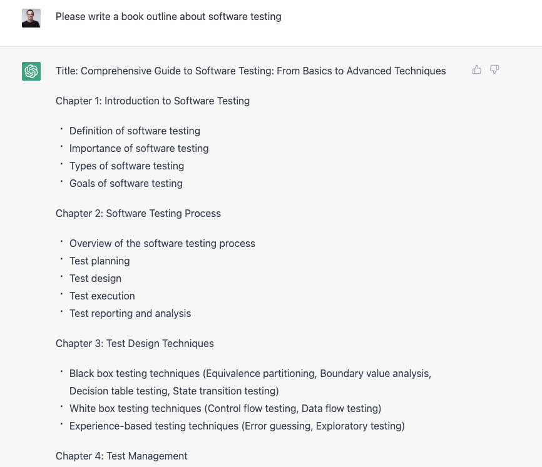
Task: Click "Overview of the software testing process" bullet
Action: (x=162, y=244)
